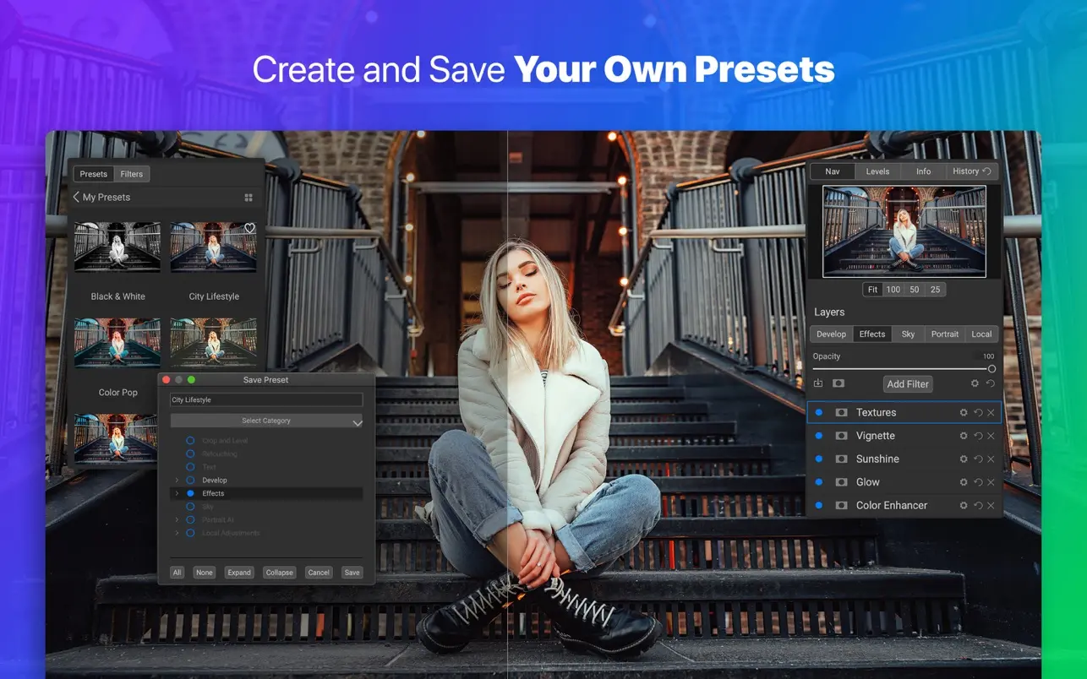This screenshot has width=1087, height=679.
Task: Click the mask icon on Sunshine filter
Action: (841, 459)
